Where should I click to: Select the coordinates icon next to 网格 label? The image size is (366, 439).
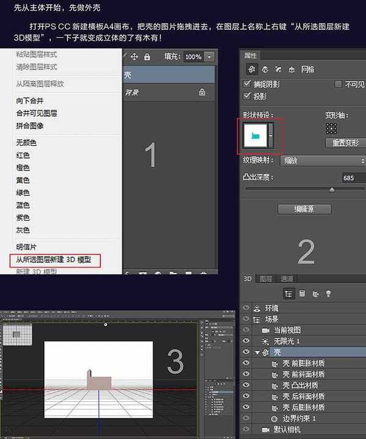[x=292, y=69]
